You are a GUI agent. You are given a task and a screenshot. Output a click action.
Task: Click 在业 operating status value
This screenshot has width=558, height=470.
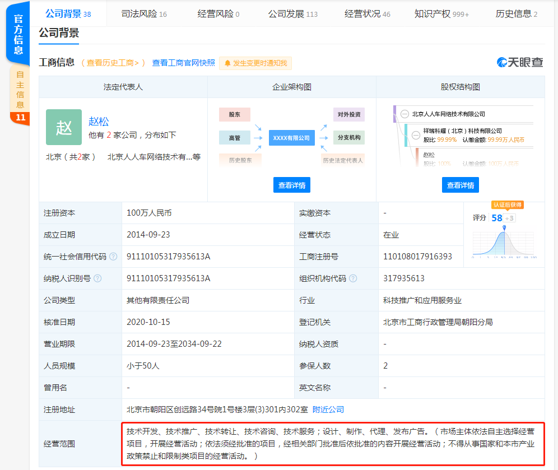click(390, 235)
